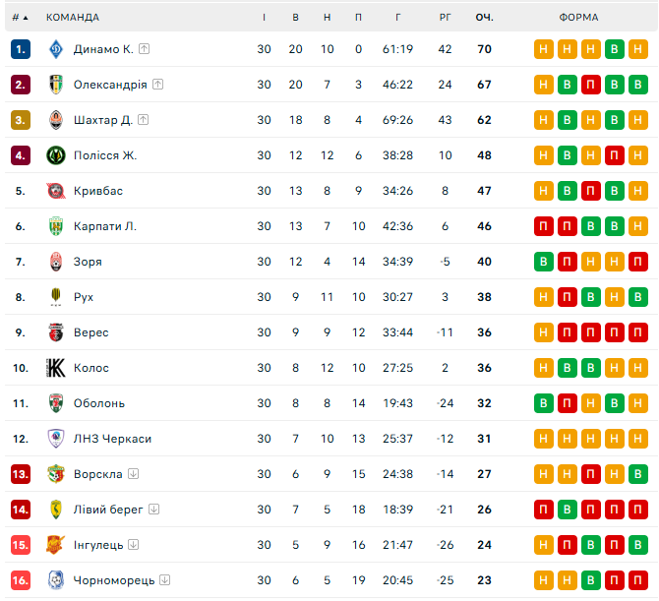Click the promotion arrow beside Олександрія
The height and width of the screenshot is (601, 659).
click(x=158, y=85)
